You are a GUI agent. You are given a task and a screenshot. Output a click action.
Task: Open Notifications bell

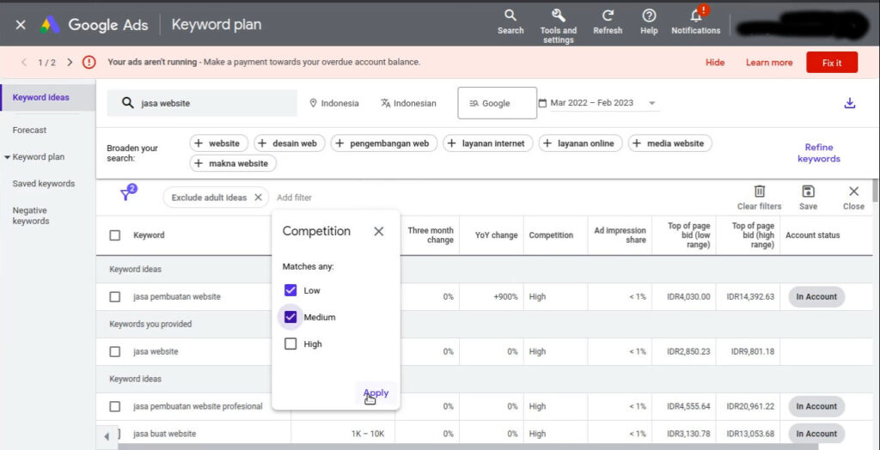[x=696, y=21]
